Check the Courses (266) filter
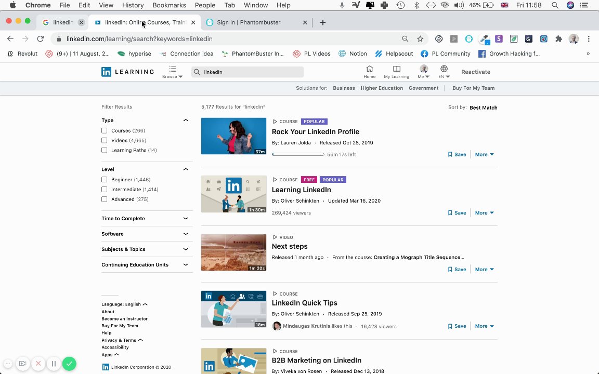Screen dimensions: 599x374 [105, 130]
